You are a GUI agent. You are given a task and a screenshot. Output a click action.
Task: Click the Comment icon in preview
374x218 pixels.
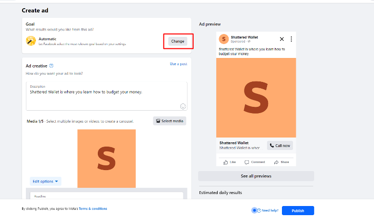coord(246,162)
